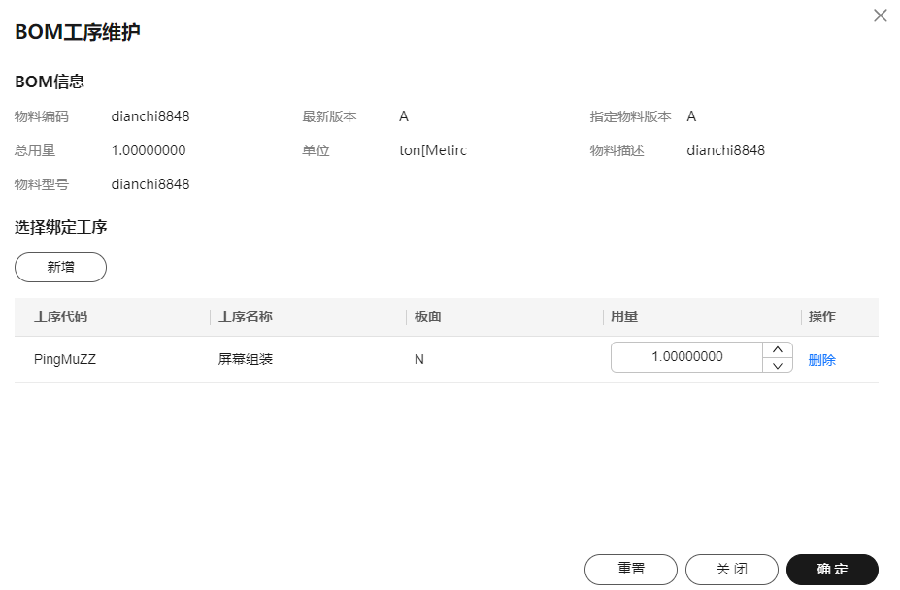The image size is (900, 590).
Task: Increase 用量 with the up arrow
Action: pyautogui.click(x=778, y=349)
